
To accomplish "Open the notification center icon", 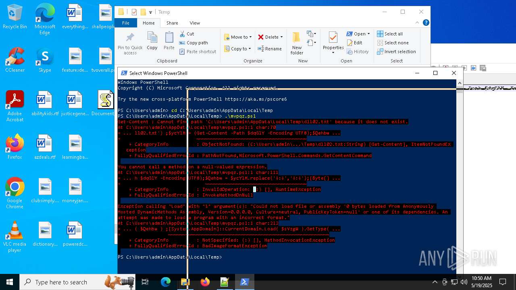I will [x=503, y=282].
